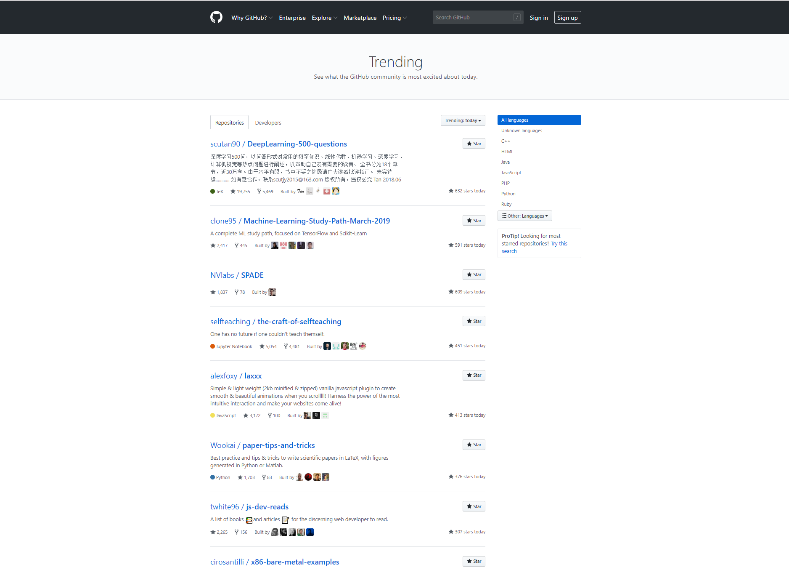Image resolution: width=789 pixels, height=570 pixels.
Task: Star the alexfoxy laxxx repository
Action: [x=474, y=375]
